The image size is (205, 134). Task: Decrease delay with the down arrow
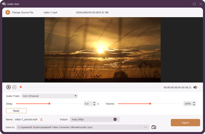click(94, 105)
